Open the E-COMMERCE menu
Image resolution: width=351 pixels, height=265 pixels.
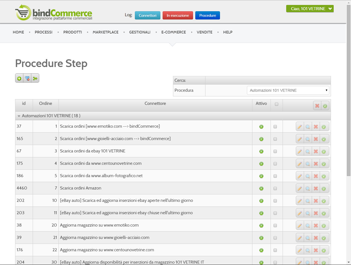click(174, 32)
